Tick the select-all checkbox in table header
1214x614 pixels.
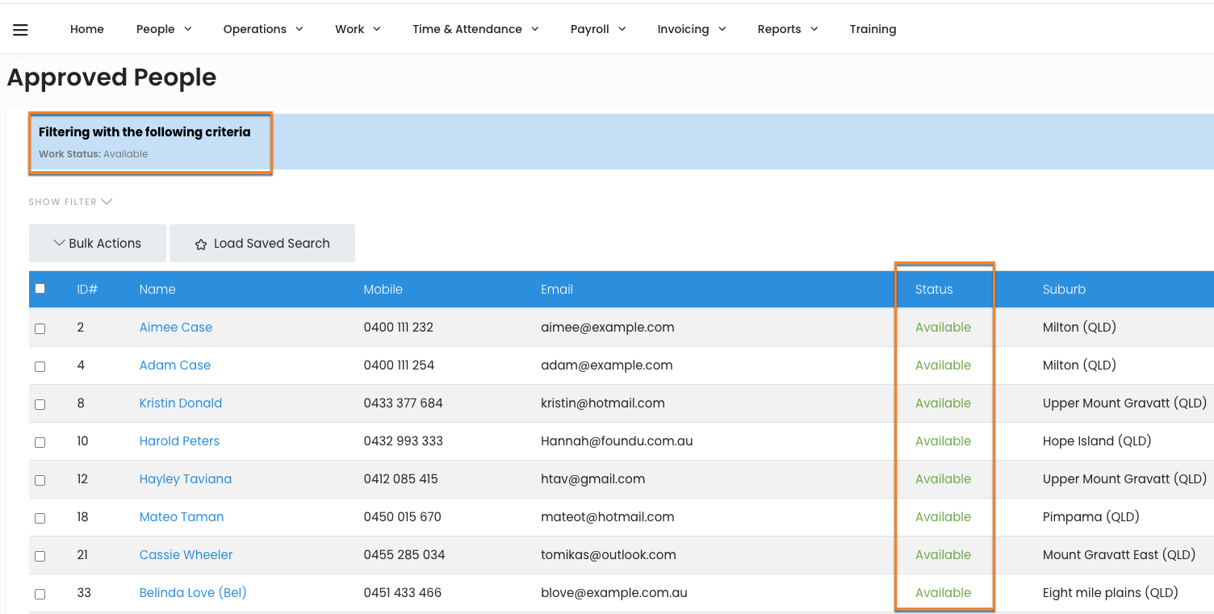click(x=40, y=289)
